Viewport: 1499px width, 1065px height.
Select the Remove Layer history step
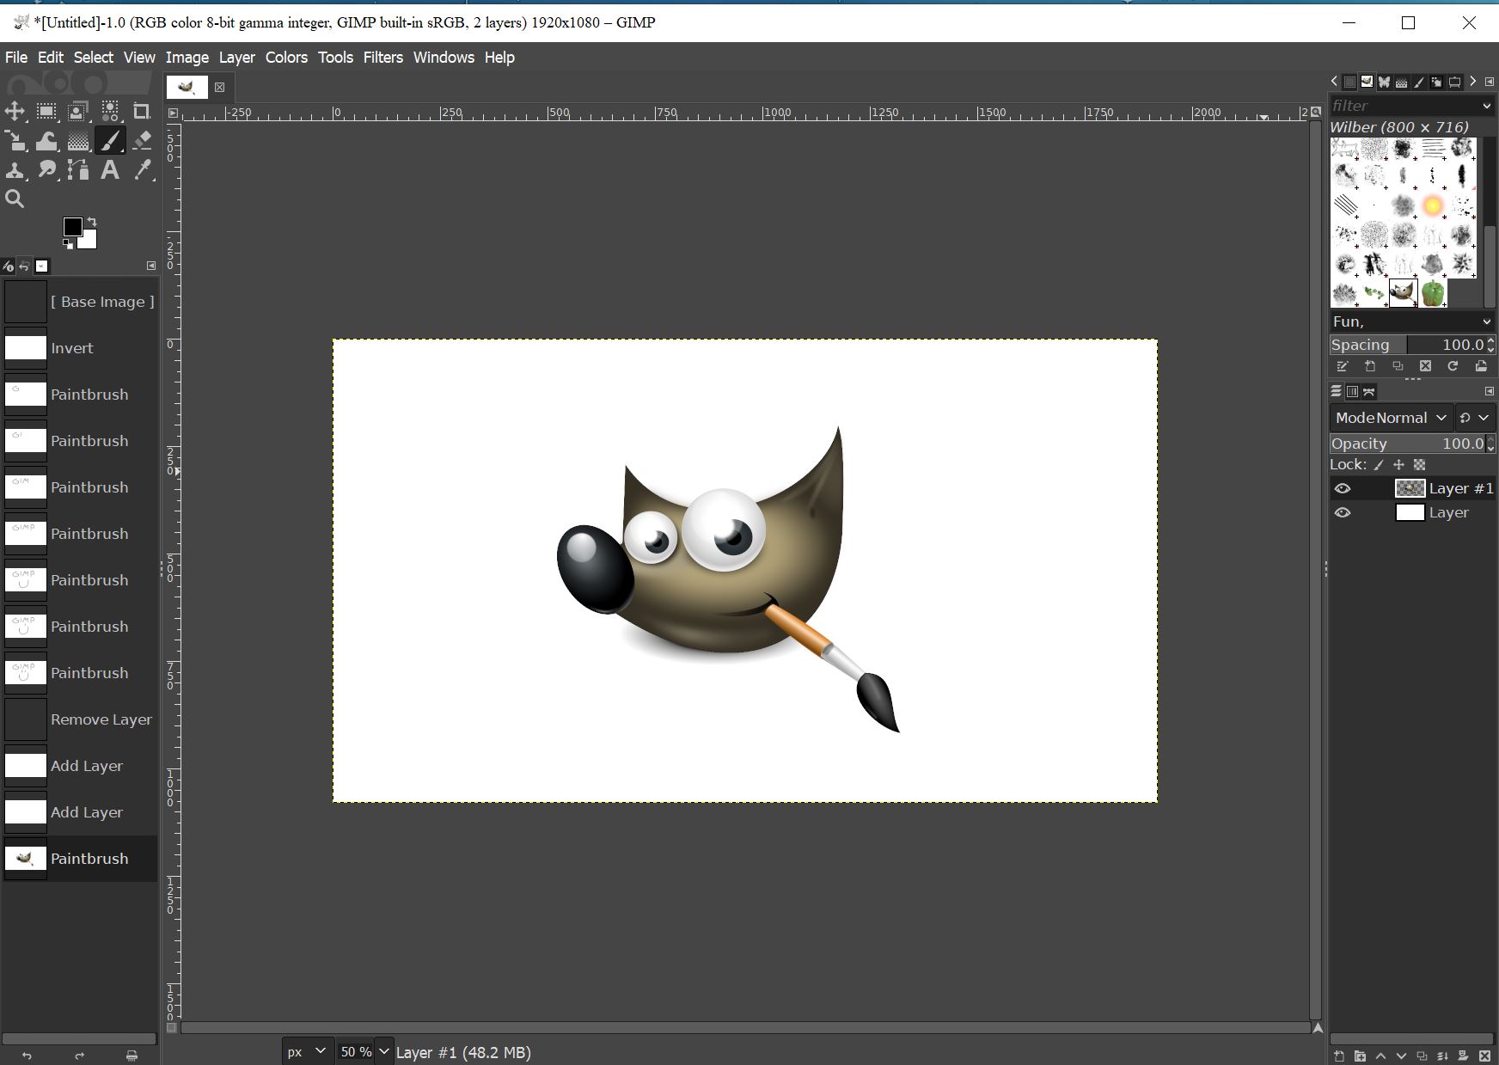click(80, 719)
